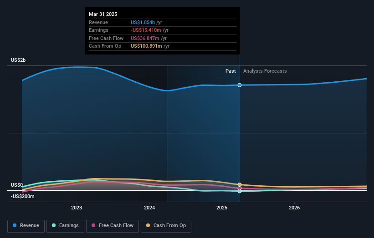The image size is (374, 238).
Task: Click the teal Earnings data point marker
Action: pos(240,191)
